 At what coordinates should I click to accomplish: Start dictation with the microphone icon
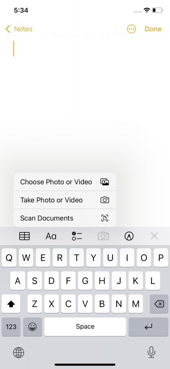pyautogui.click(x=151, y=352)
